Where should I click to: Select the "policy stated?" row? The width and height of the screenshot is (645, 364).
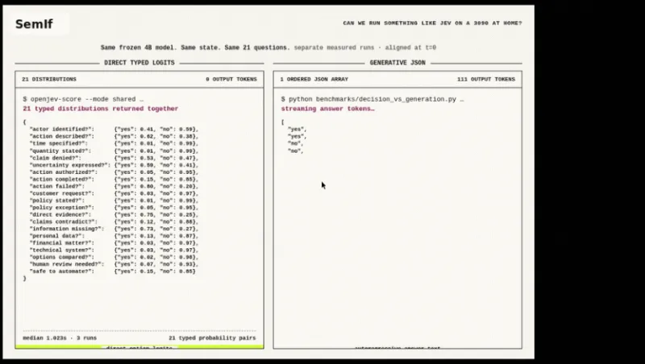tap(114, 201)
